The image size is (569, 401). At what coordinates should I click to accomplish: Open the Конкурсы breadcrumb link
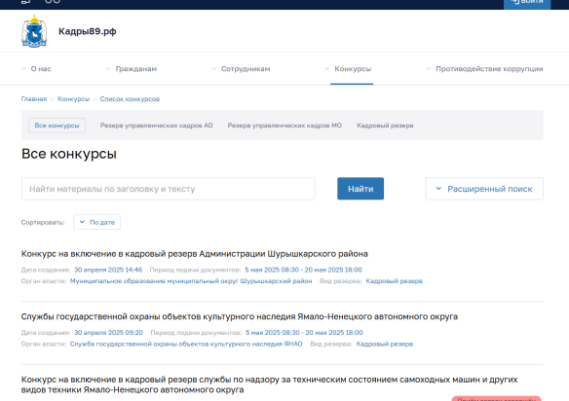[73, 99]
